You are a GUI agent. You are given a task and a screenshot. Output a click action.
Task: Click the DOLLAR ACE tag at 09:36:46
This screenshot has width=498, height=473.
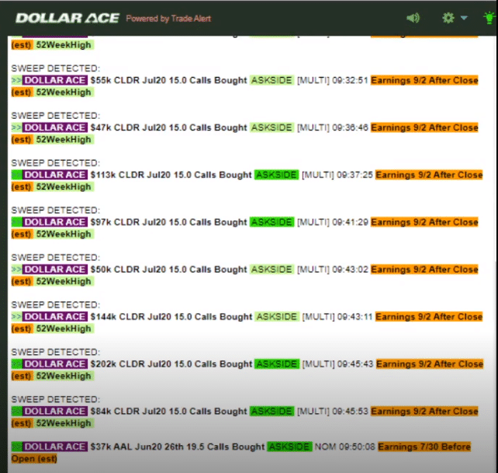(55, 127)
